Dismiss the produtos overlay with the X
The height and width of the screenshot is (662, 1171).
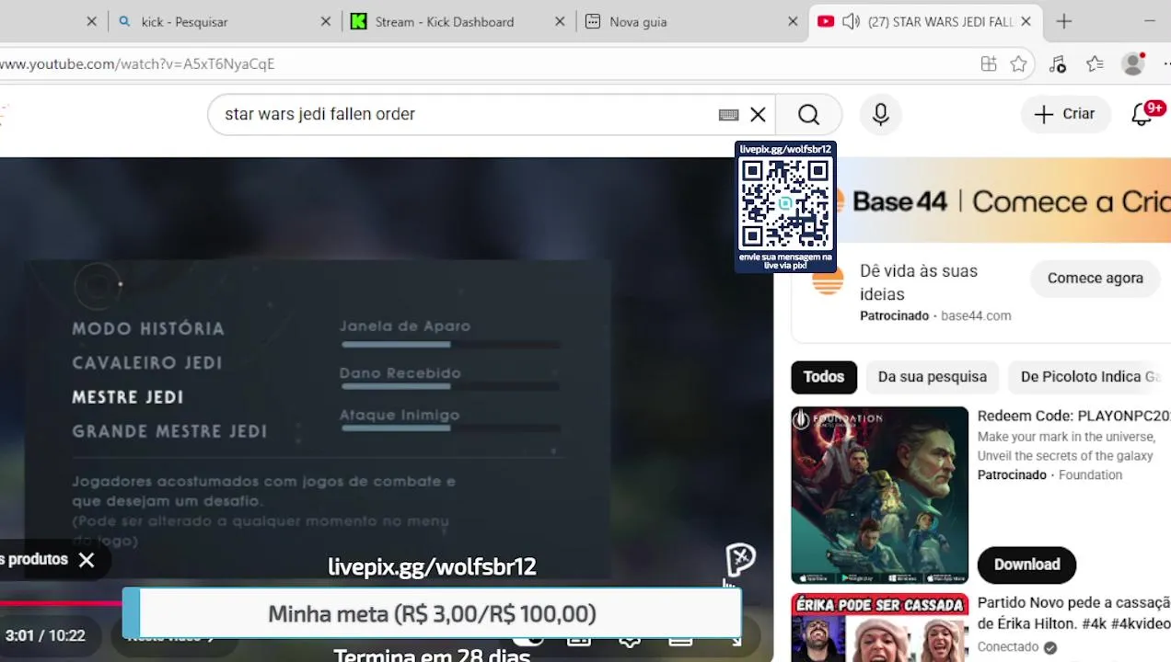coord(87,559)
